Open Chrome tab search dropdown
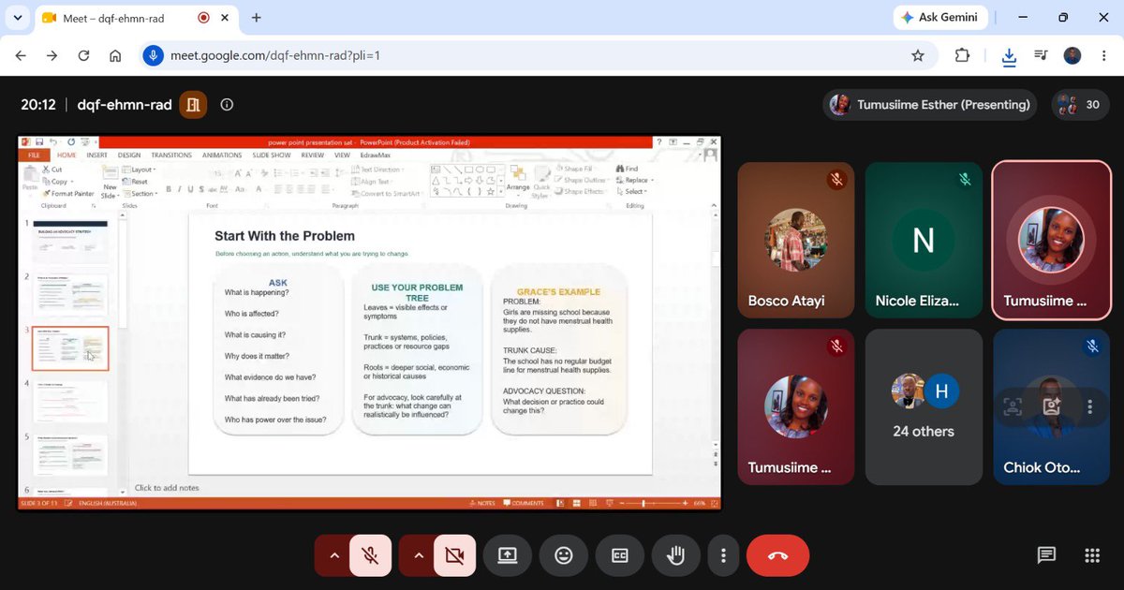Screen dimensions: 1124x590 [x=17, y=18]
